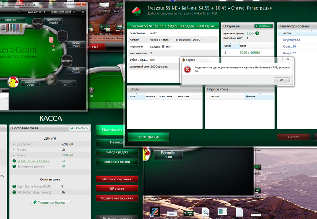Select player Rodjer77 in registered list

tap(289, 53)
